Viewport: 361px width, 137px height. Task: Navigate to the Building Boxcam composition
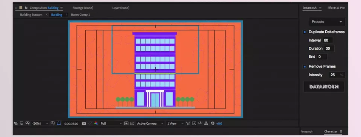coord(31,15)
